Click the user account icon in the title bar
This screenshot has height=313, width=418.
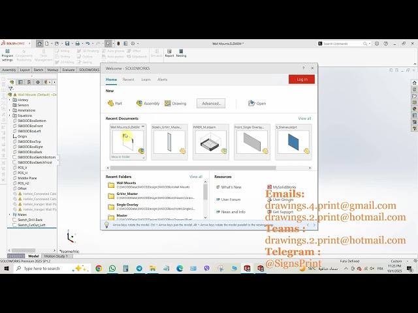[x=377, y=44]
